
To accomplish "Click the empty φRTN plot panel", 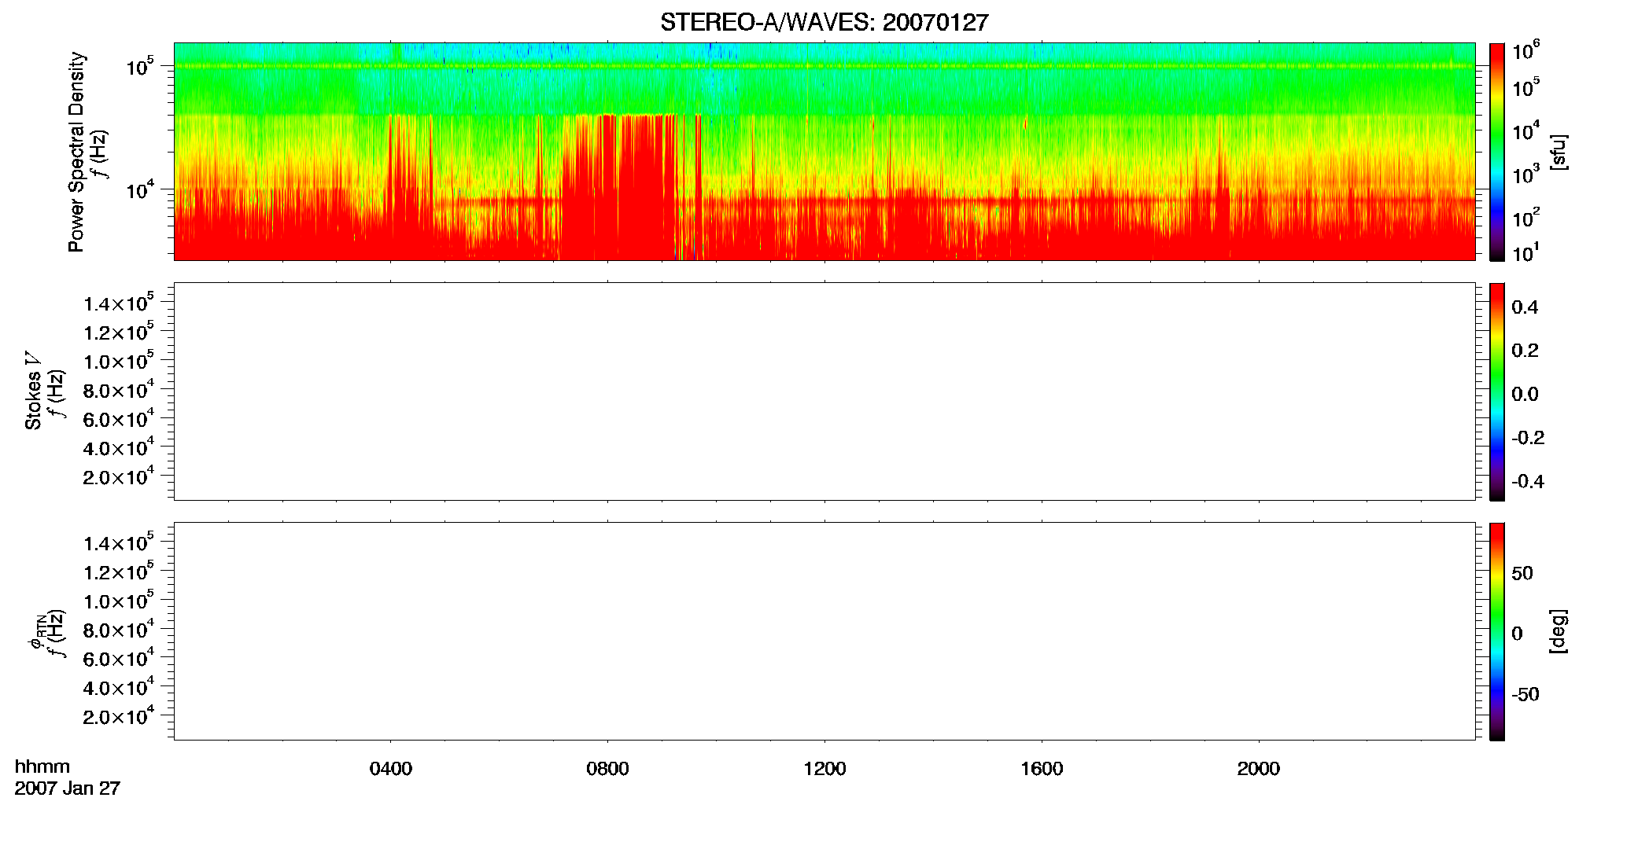I will pyautogui.click(x=824, y=631).
